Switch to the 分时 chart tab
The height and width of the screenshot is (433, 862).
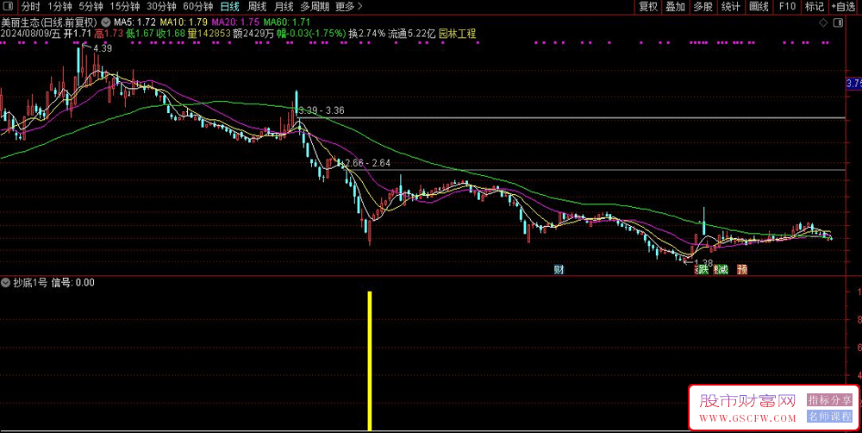(31, 7)
